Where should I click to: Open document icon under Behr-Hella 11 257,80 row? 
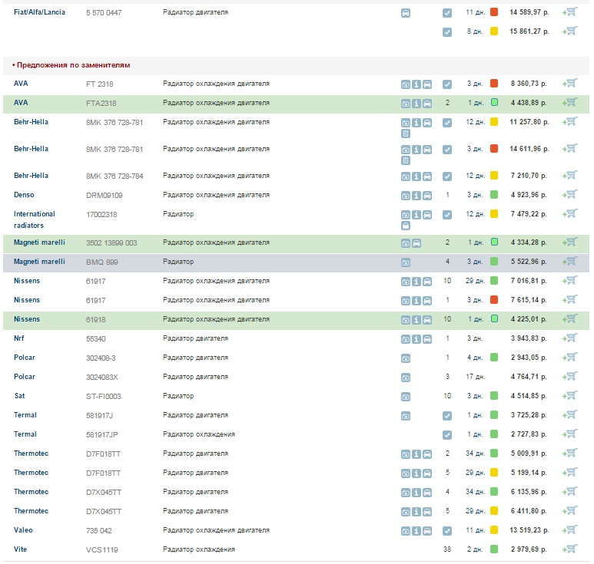pyautogui.click(x=406, y=134)
